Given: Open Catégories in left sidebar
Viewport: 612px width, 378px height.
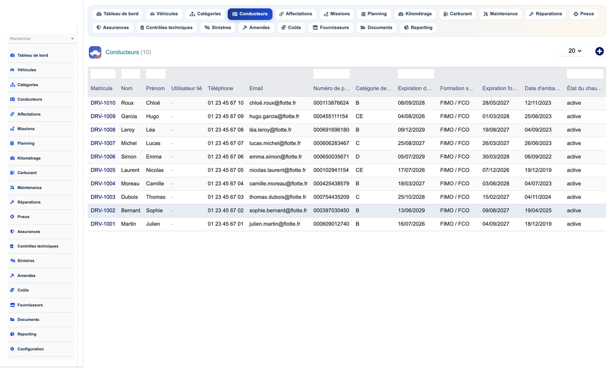Looking at the screenshot, I should click(x=41, y=85).
